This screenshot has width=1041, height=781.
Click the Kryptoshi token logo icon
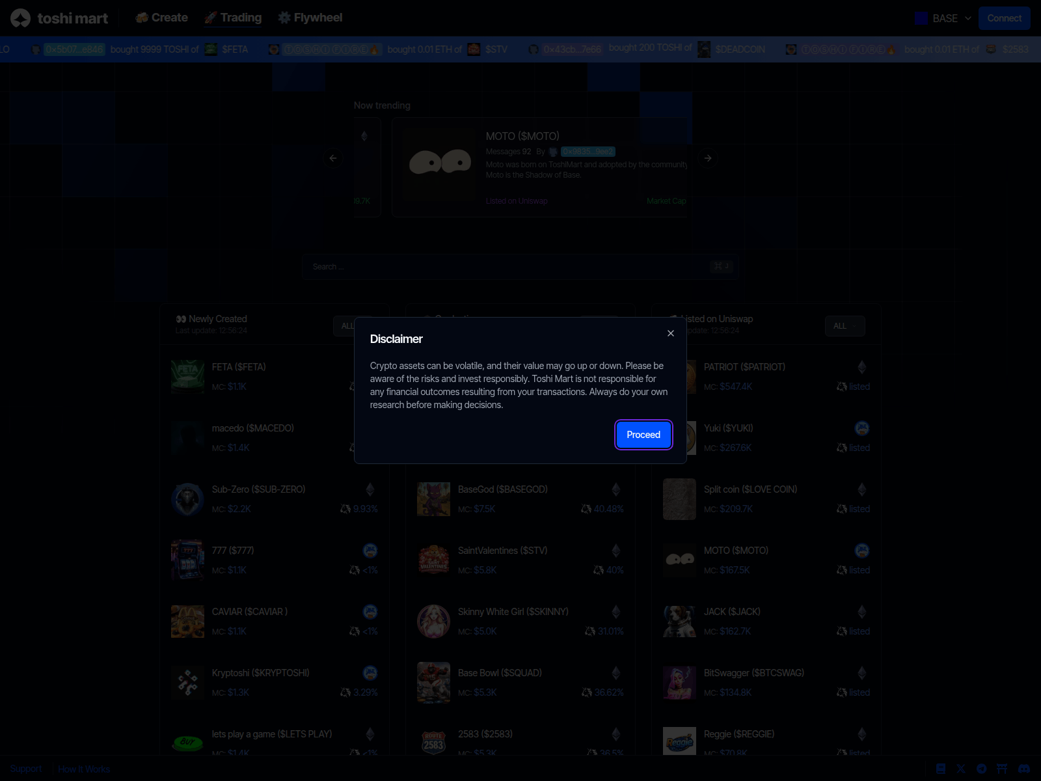pos(187,683)
